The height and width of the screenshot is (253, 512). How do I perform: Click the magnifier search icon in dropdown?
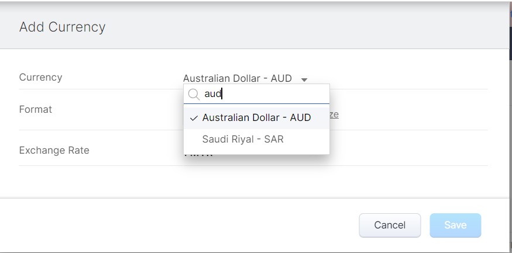[x=194, y=94]
